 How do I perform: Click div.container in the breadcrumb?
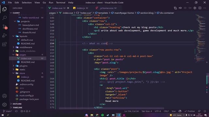[x=167, y=13]
